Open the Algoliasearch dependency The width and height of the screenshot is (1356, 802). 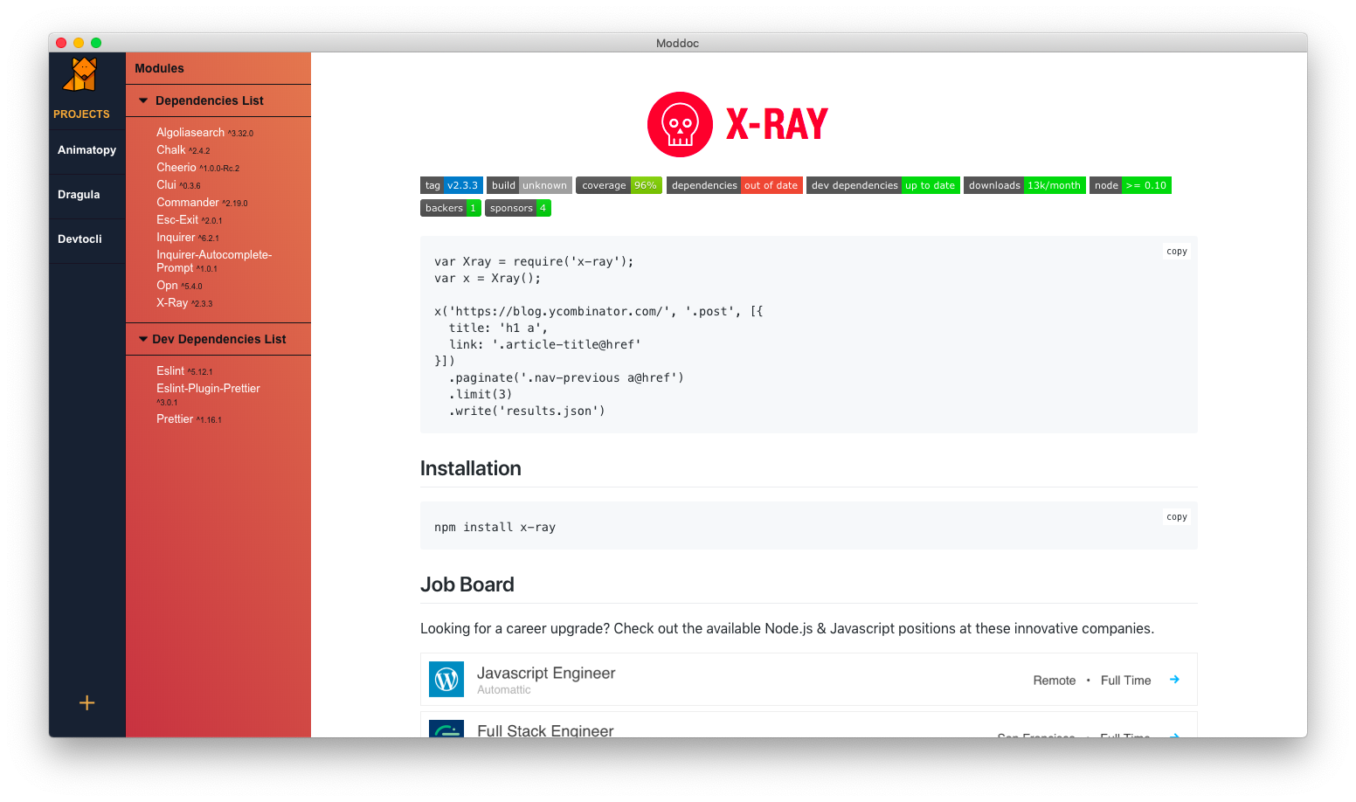coord(204,133)
